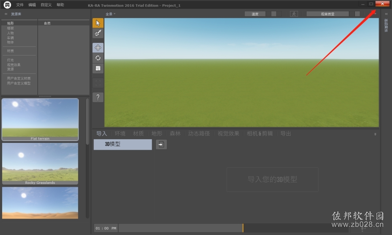The image size is (392, 235).
Task: Choose the Rocky Grasslands terrain thumbnail
Action: (x=40, y=164)
